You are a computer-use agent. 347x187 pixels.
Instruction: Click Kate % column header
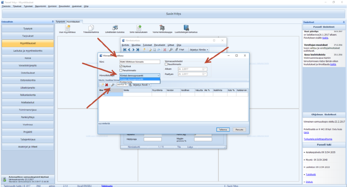tap(232, 90)
